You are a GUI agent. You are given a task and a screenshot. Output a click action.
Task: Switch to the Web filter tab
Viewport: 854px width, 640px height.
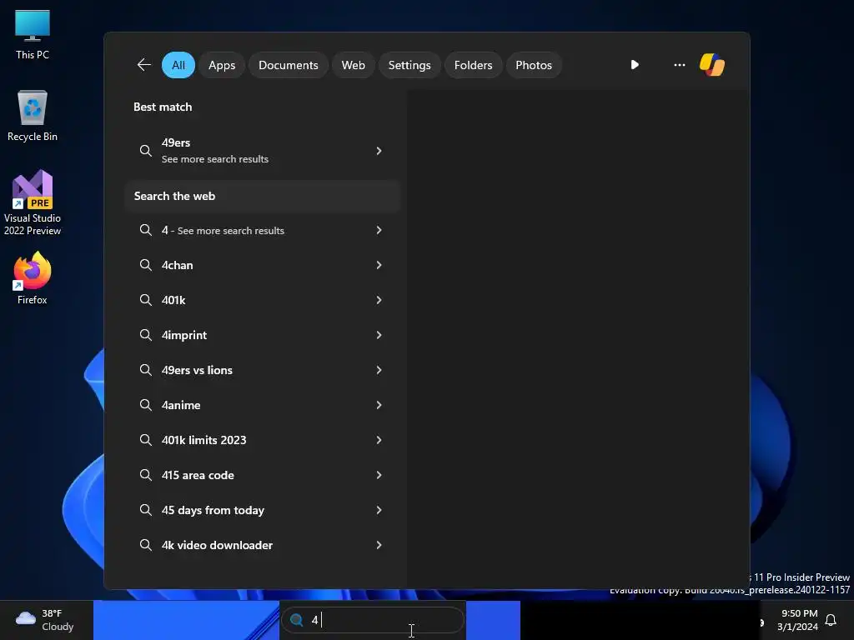click(353, 65)
